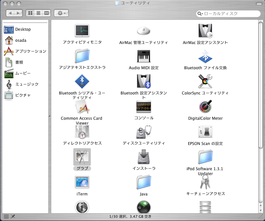Launch ColorSync ユーティリティ icon
The width and height of the screenshot is (265, 221).
205,81
